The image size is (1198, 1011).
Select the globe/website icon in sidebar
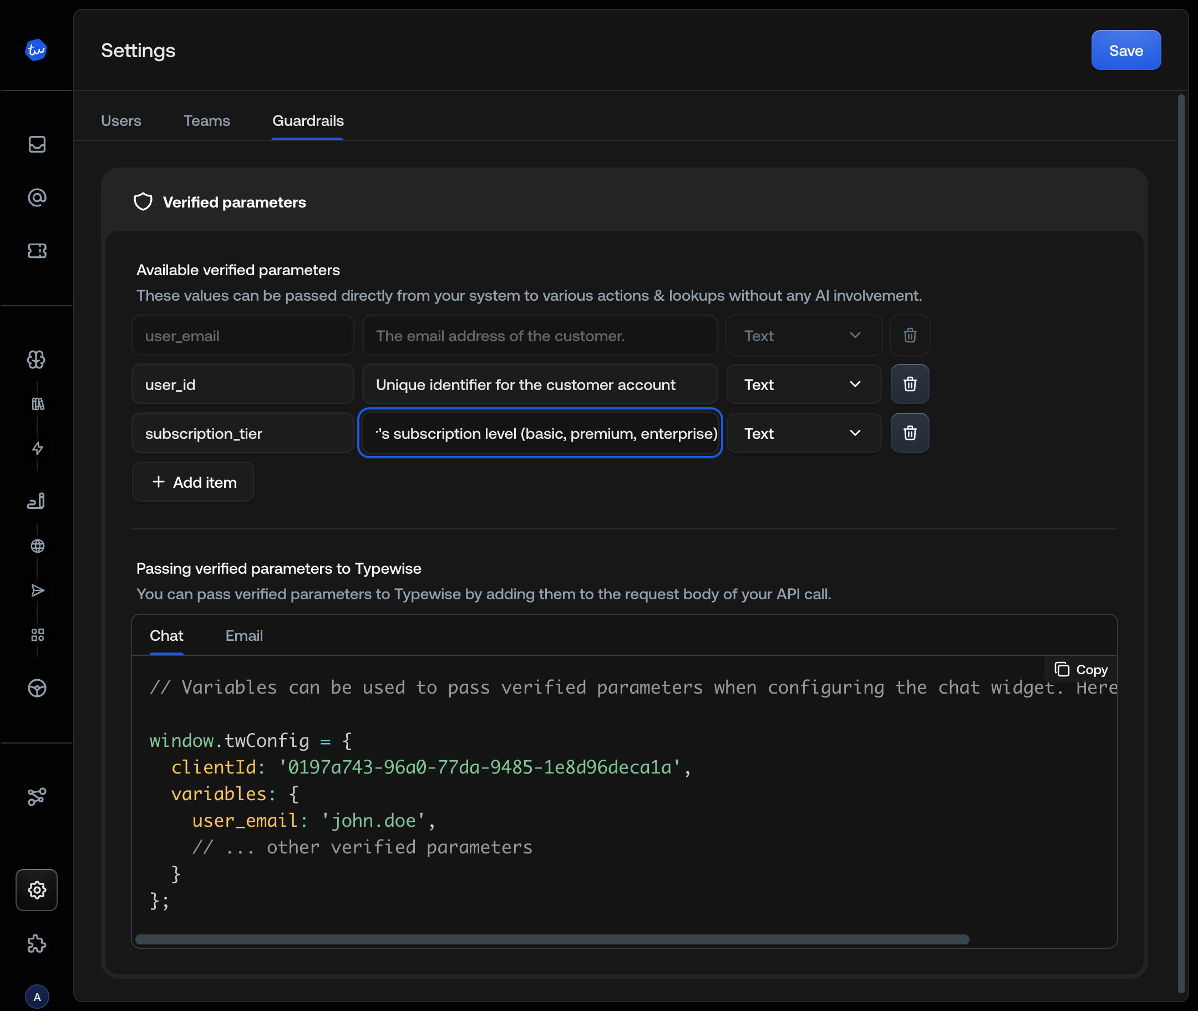(37, 545)
